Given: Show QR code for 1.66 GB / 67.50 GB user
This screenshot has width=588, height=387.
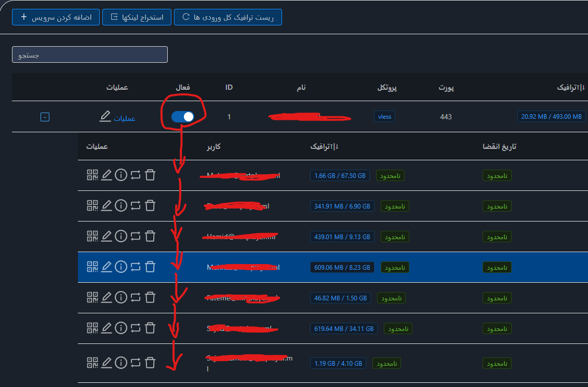Looking at the screenshot, I should pyautogui.click(x=92, y=175).
